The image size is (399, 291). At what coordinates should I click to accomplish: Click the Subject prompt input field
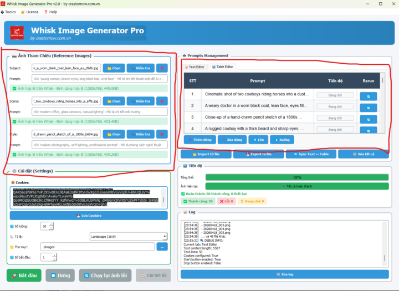(100, 79)
